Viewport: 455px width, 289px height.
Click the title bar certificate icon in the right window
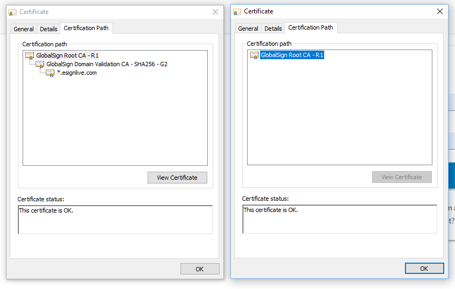(x=237, y=12)
